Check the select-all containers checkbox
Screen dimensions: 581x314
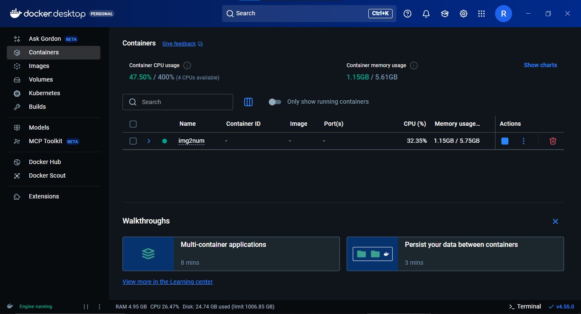pos(133,124)
